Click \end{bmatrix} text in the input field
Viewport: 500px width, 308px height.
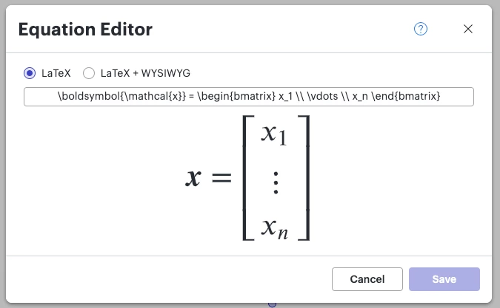click(406, 96)
